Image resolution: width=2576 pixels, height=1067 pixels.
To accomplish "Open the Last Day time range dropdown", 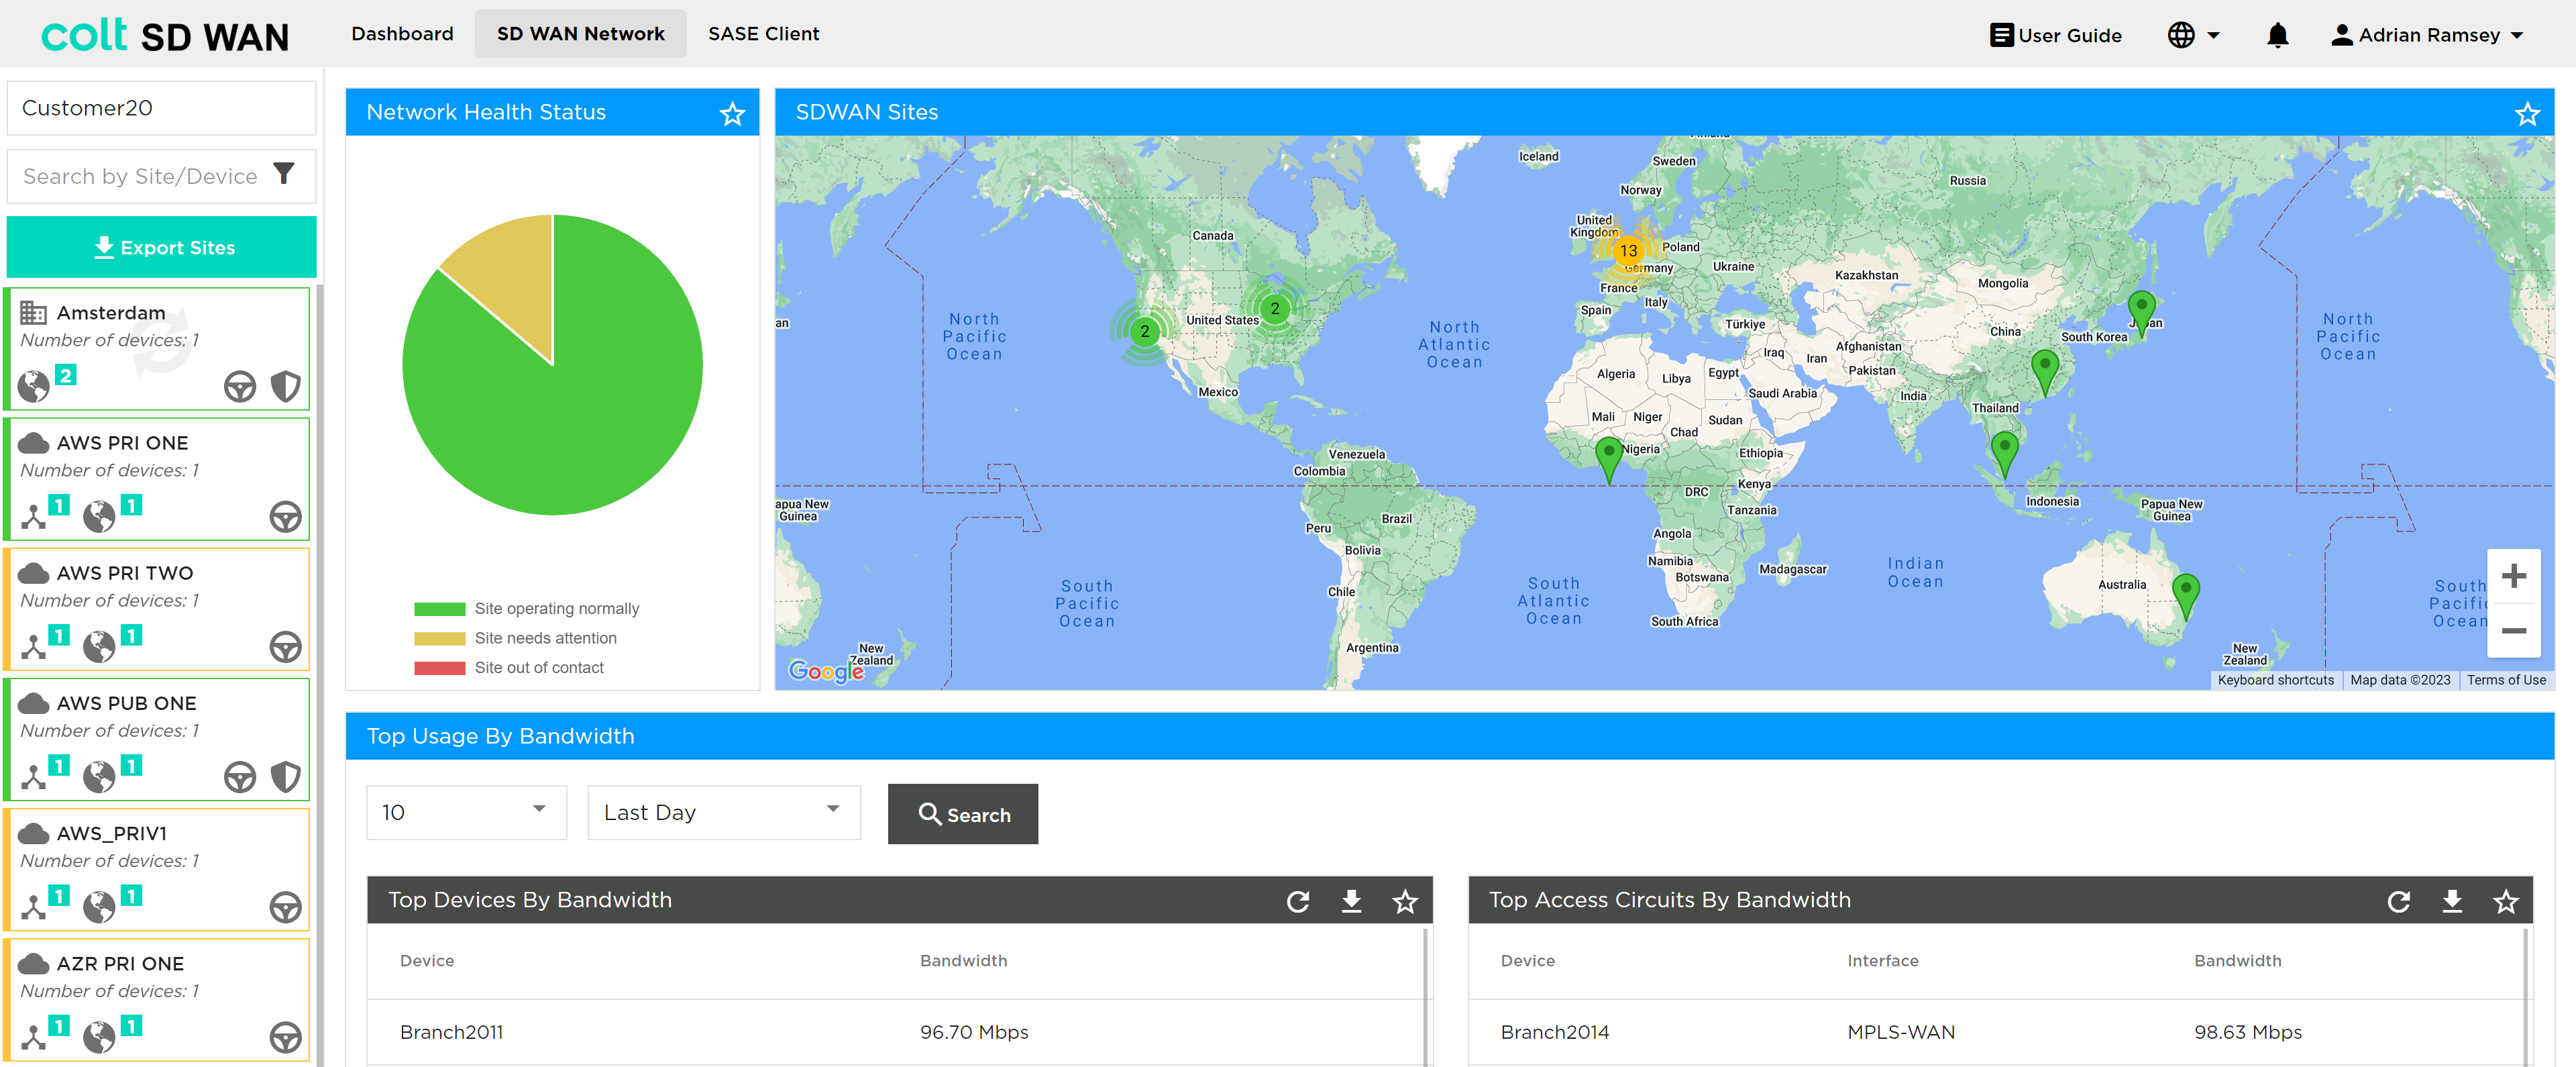I will point(723,812).
